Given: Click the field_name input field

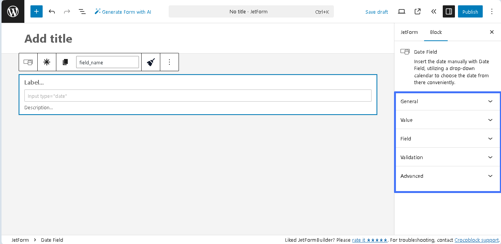Looking at the screenshot, I should [107, 61].
